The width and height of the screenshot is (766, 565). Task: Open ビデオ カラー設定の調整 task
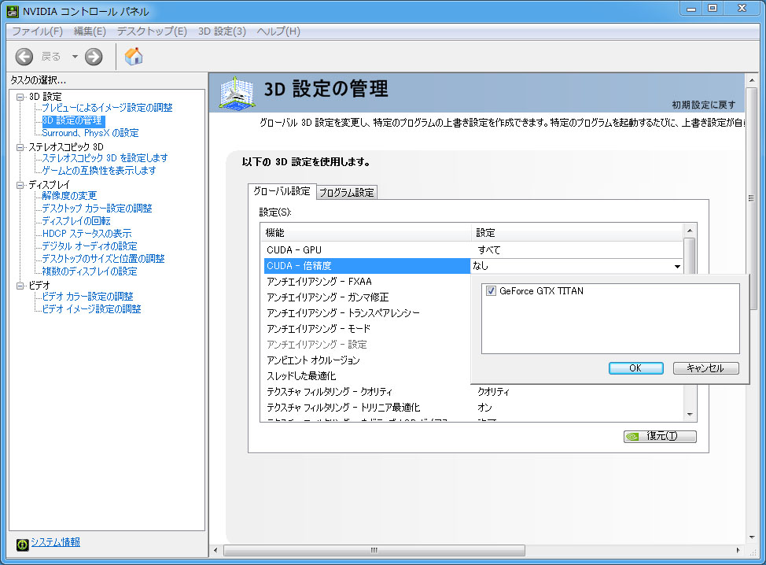[x=87, y=297]
